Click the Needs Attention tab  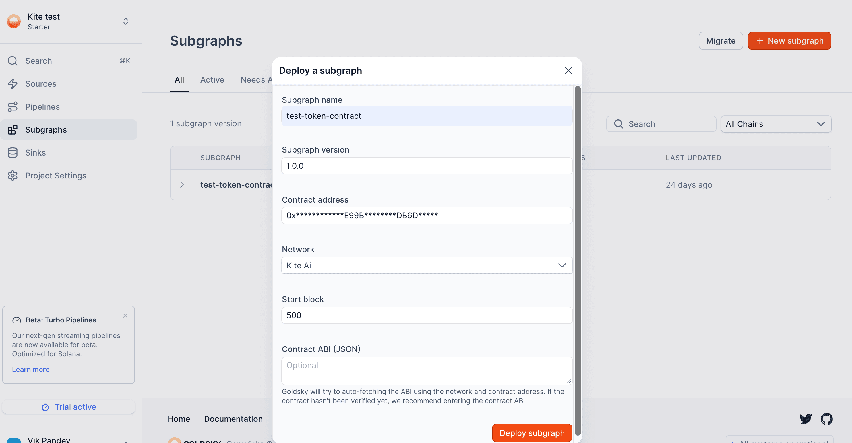tap(256, 80)
